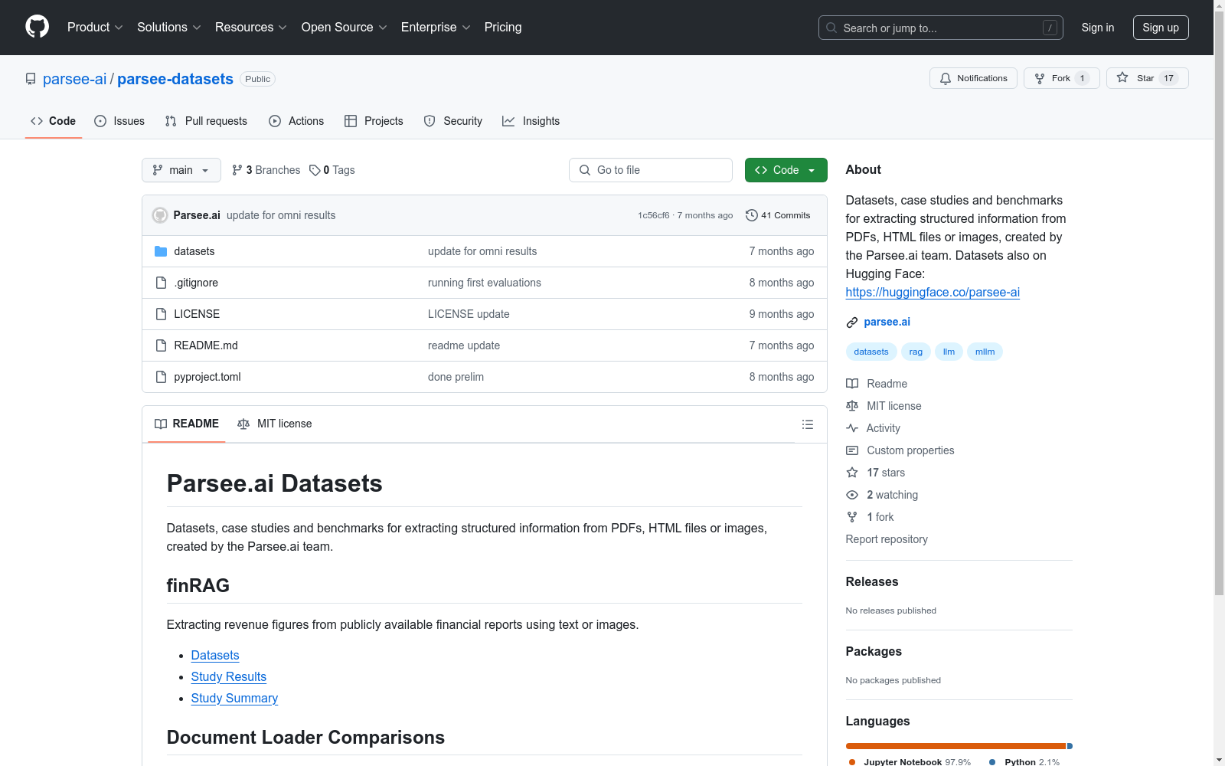The width and height of the screenshot is (1225, 766).
Task: Click the pulse icon next to Activity
Action: click(x=852, y=428)
